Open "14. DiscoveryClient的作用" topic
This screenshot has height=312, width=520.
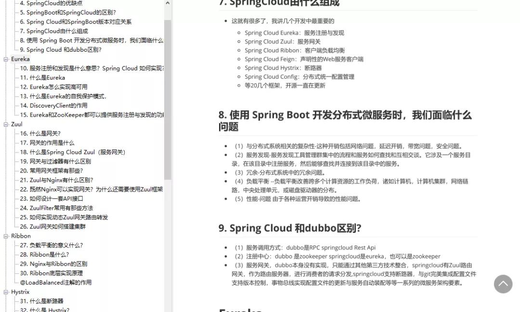pyautogui.click(x=55, y=106)
